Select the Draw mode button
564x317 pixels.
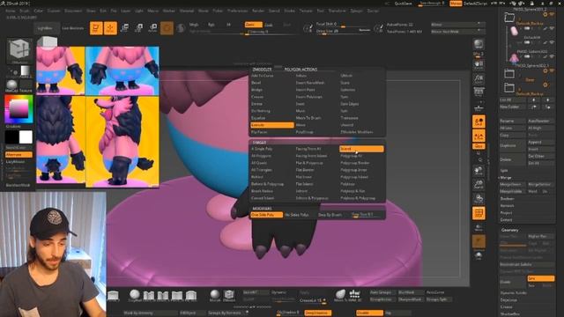(110, 28)
